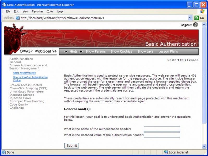Open the Tools menu
Viewport: 208px width, 156px height.
50,11
